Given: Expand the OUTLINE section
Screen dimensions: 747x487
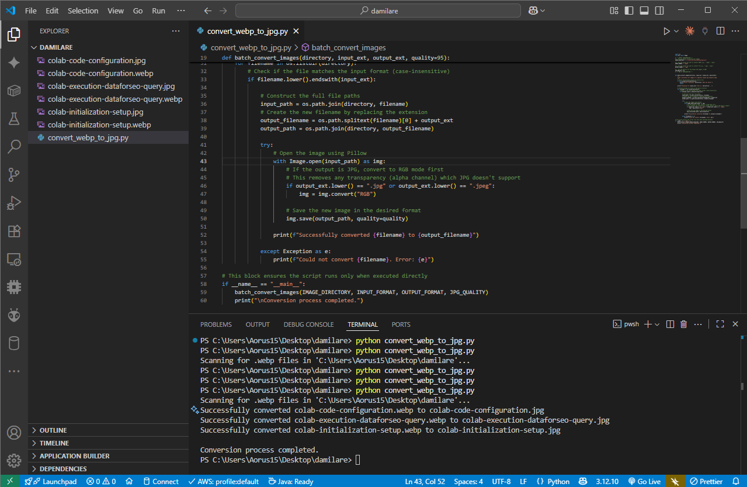Looking at the screenshot, I should tap(53, 430).
